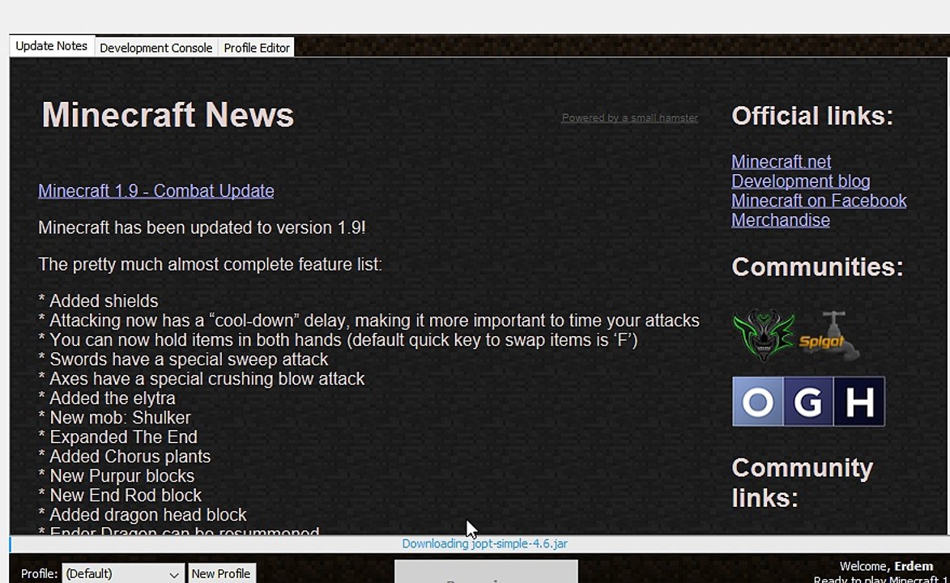Select 'Swords have a special sweep attack' line
Viewport: 950px width, 583px height.
coord(183,360)
